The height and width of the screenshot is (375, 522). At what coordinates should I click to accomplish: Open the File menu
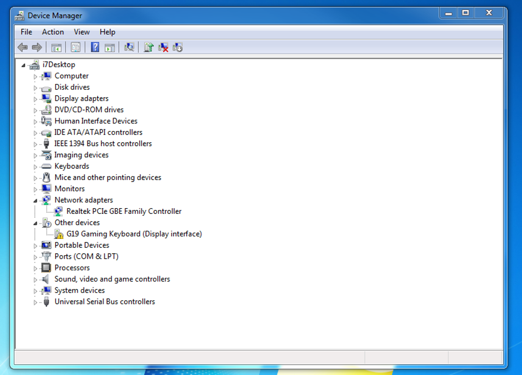(26, 32)
